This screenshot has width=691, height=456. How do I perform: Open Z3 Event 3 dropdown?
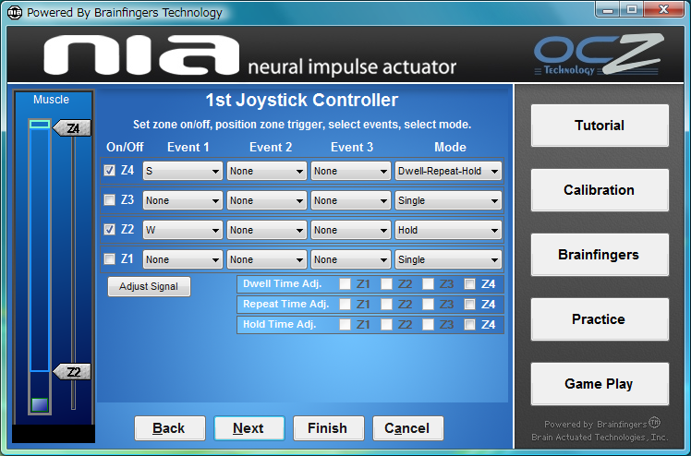tap(351, 200)
